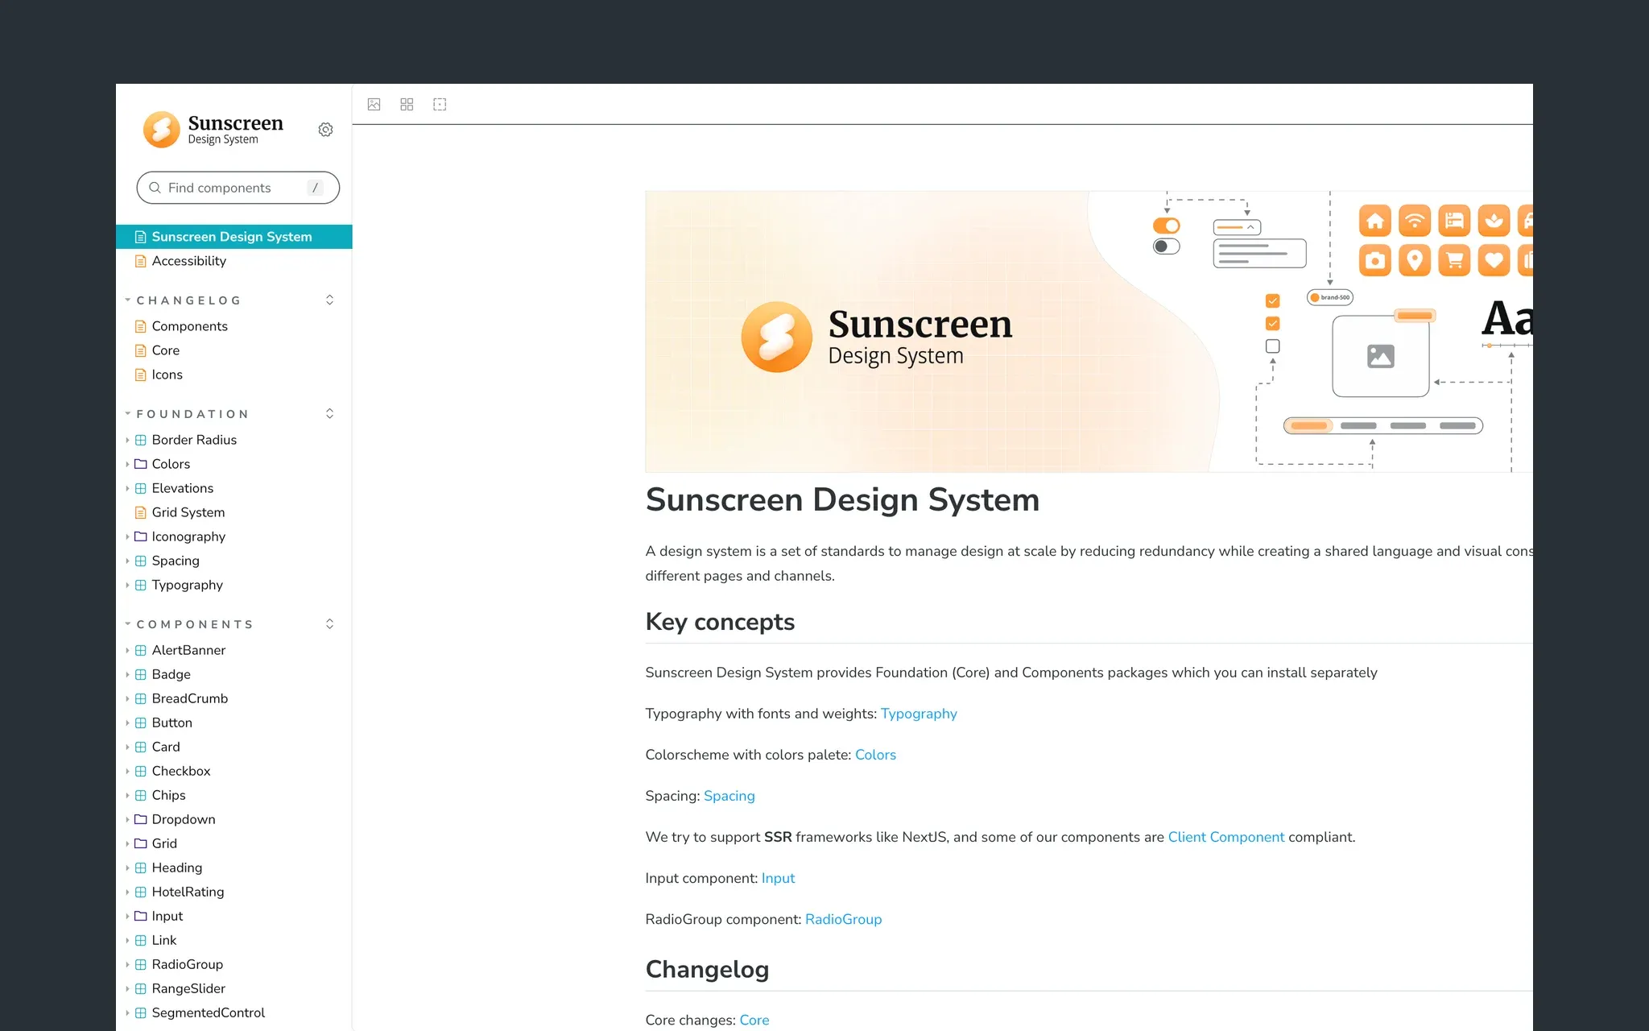Click the Border Radius component icon
The width and height of the screenshot is (1649, 1031).
(141, 440)
